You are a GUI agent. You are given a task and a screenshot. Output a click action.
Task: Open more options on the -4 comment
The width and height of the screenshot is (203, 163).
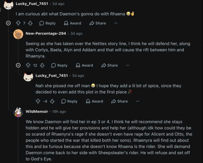pos(138,101)
